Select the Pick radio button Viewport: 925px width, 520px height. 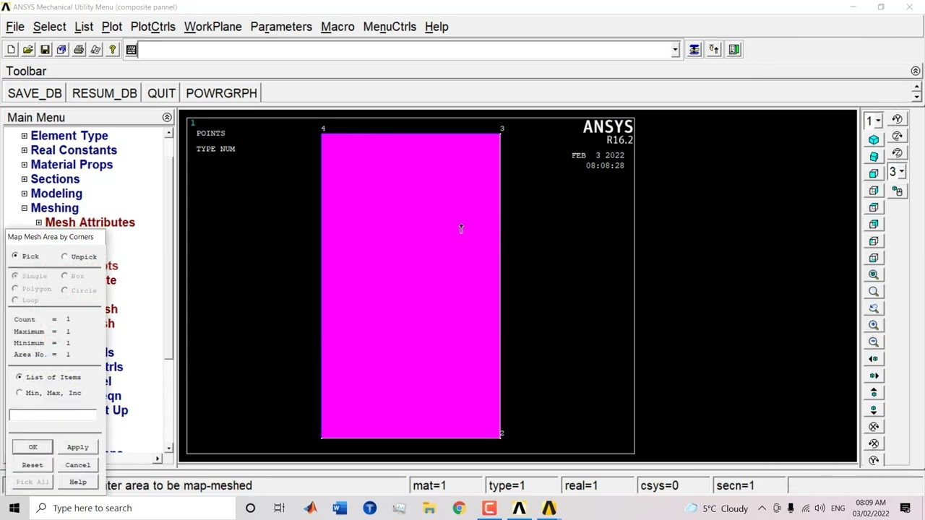point(15,256)
